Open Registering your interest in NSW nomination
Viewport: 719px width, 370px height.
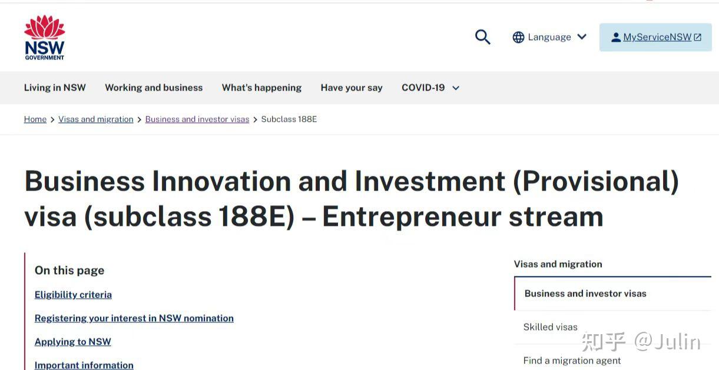pyautogui.click(x=134, y=318)
